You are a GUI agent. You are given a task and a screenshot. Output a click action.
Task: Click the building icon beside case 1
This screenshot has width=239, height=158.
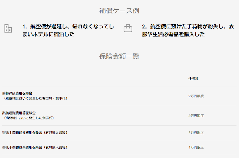[8, 28]
